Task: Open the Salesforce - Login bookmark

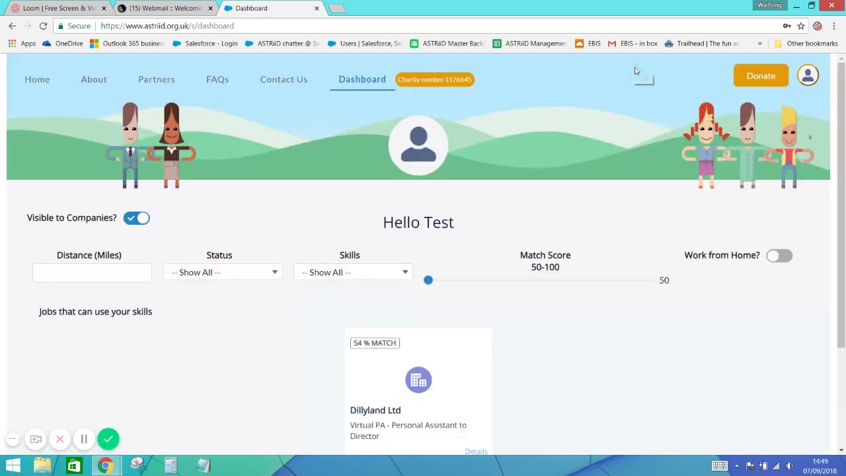Action: [205, 44]
